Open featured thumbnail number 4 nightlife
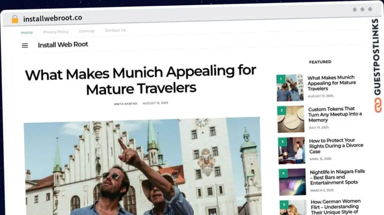384x215 pixels. (x=292, y=182)
